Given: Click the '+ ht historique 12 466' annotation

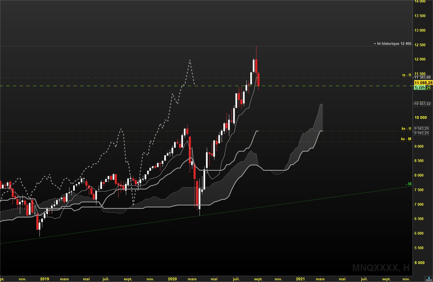Looking at the screenshot, I should click(392, 43).
